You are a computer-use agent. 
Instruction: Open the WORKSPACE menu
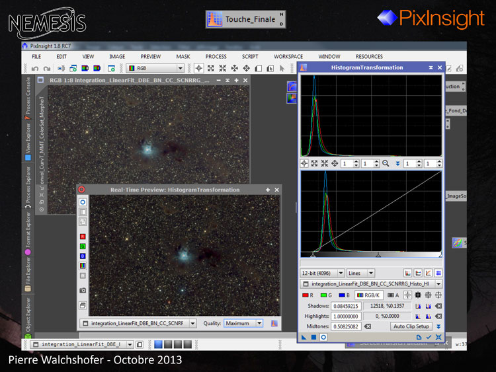point(288,57)
